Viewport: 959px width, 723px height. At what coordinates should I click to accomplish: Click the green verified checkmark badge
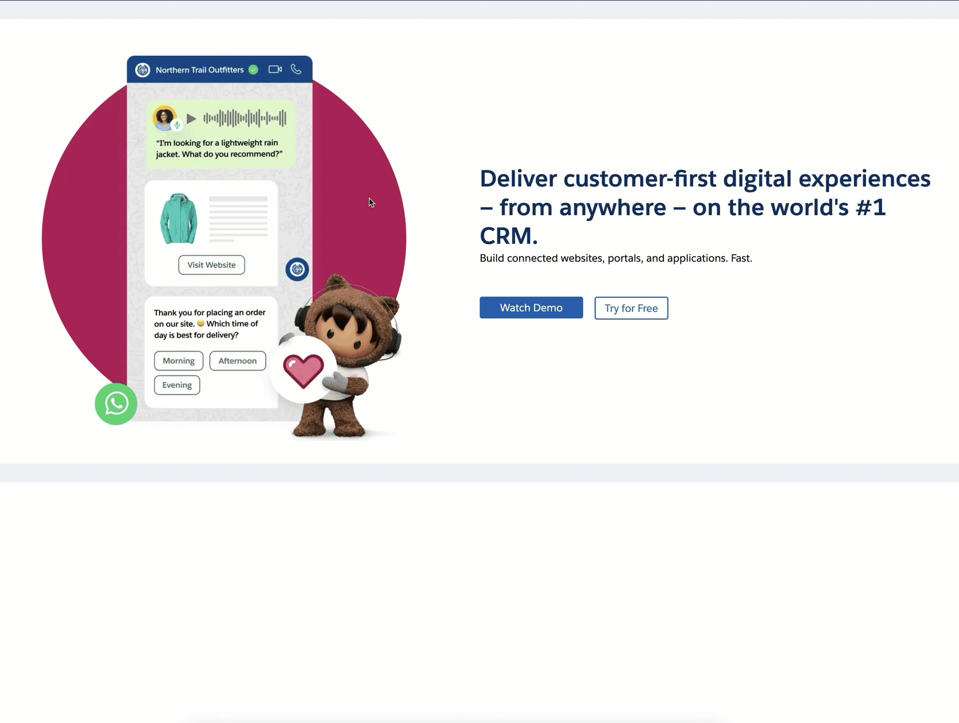point(253,70)
